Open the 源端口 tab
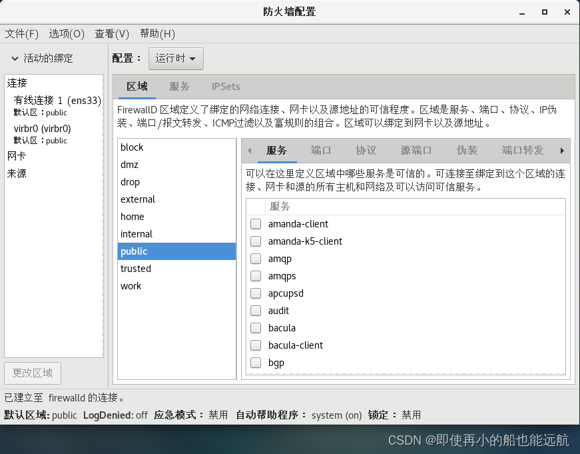 pos(416,151)
